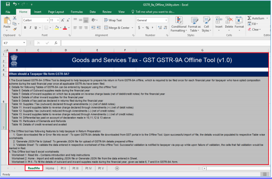Apply percent style
Viewport: 272px width, 179px height.
tap(147, 28)
